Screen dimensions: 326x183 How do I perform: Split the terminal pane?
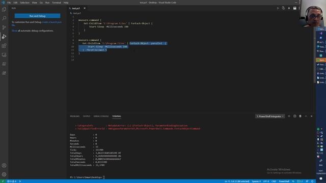pos(294,116)
